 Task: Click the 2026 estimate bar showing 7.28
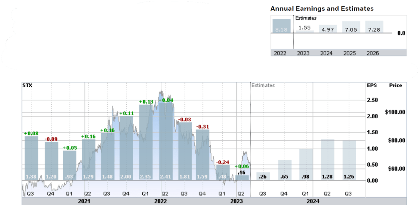374,27
